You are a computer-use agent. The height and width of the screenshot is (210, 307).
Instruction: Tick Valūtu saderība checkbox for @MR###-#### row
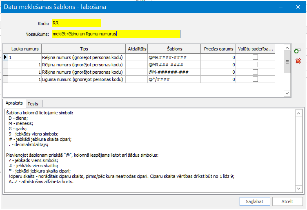[255, 65]
